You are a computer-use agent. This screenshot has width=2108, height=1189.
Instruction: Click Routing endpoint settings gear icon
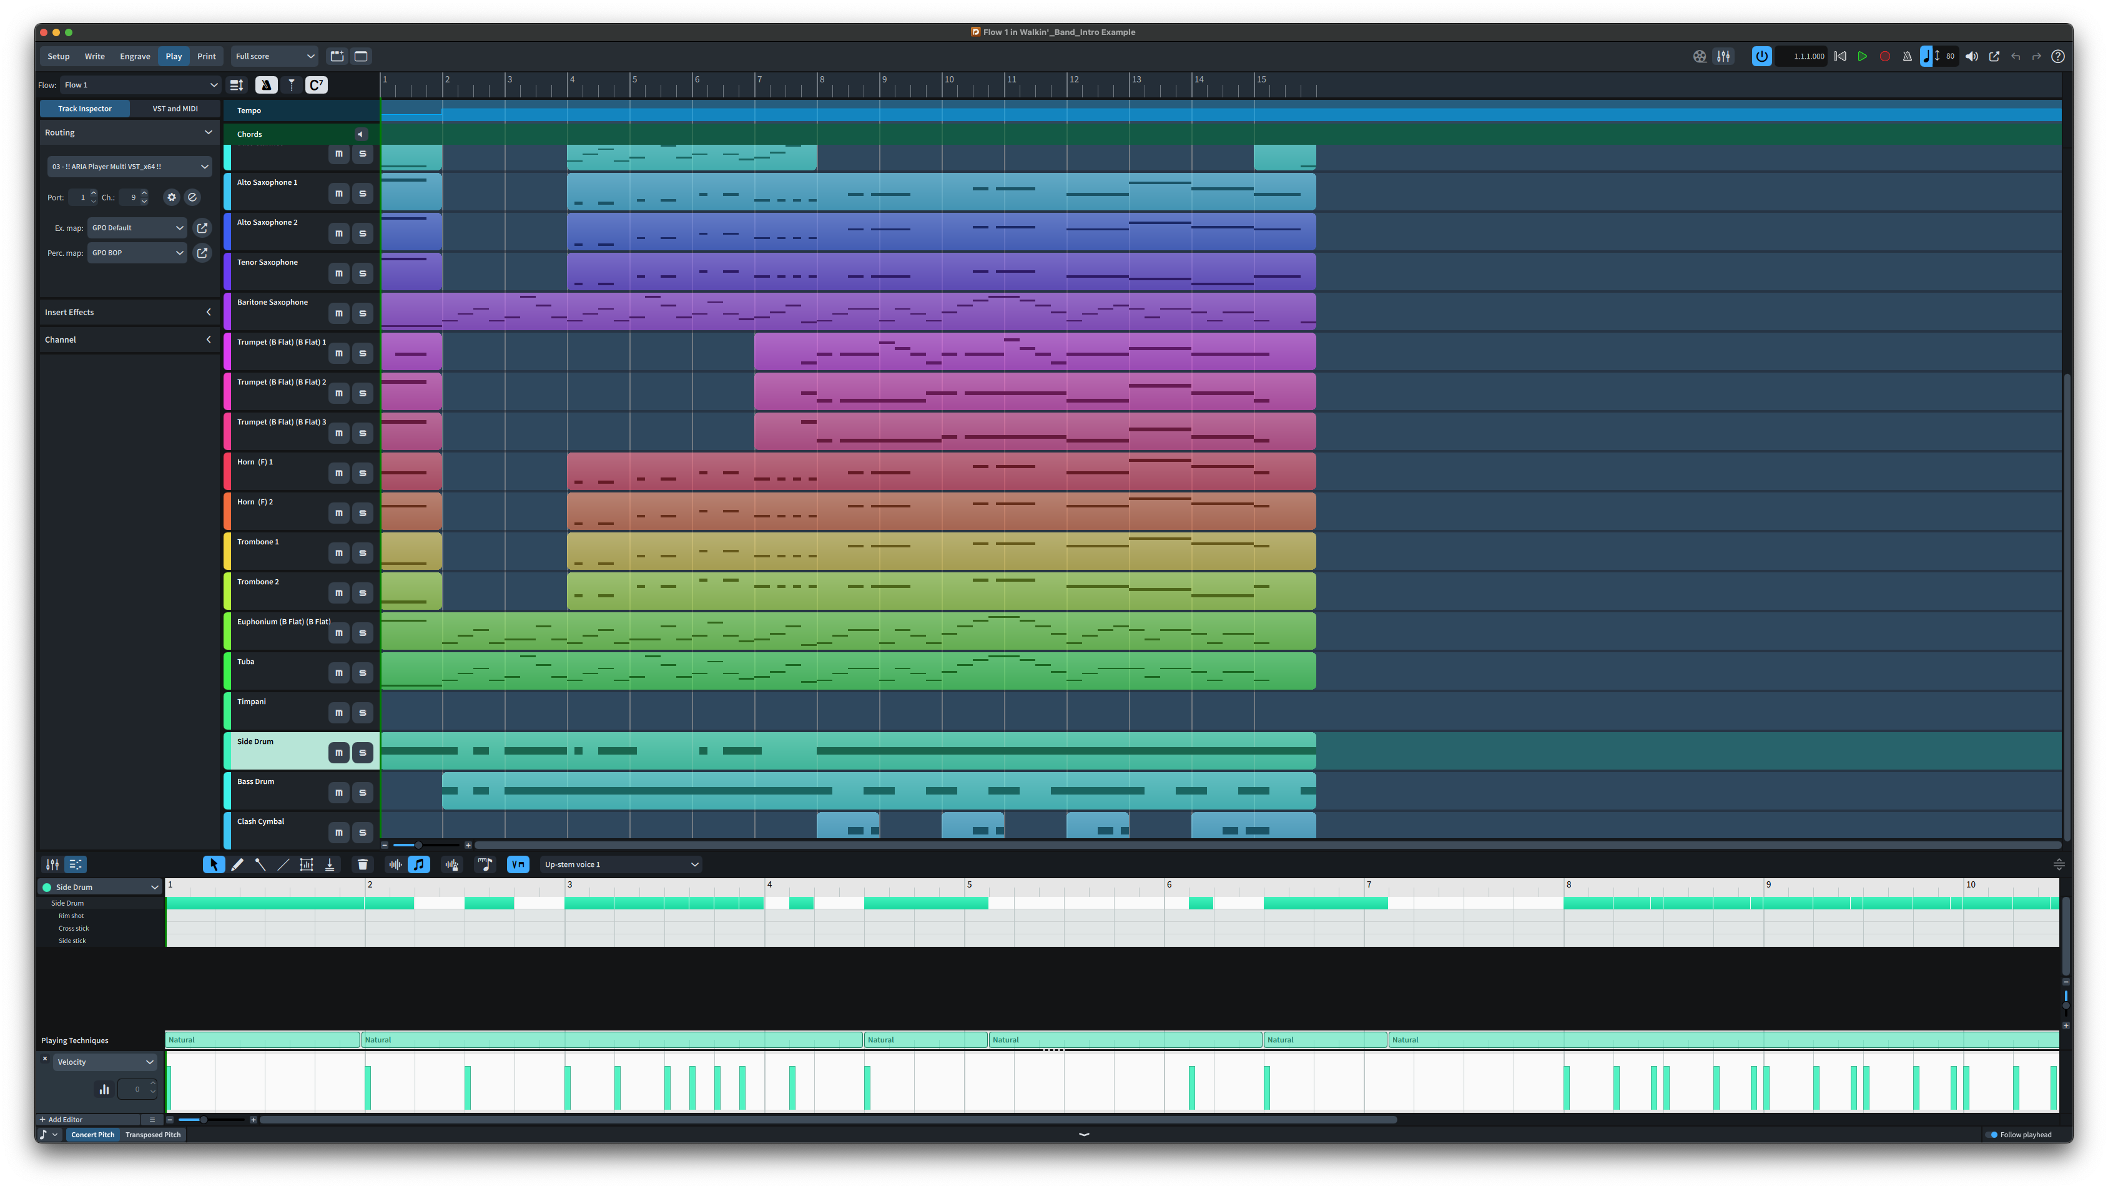click(171, 197)
